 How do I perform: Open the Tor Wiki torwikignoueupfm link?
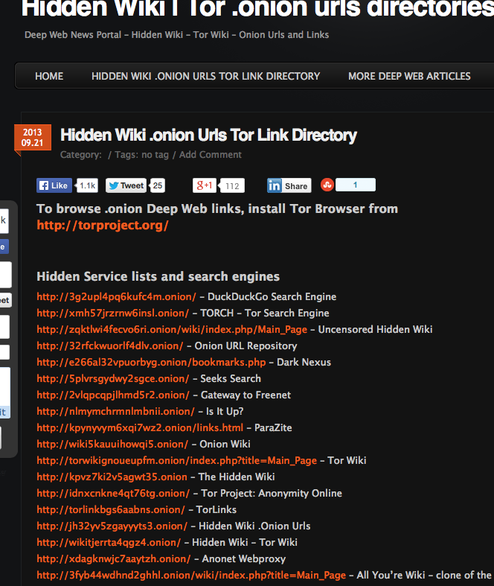[x=176, y=461]
